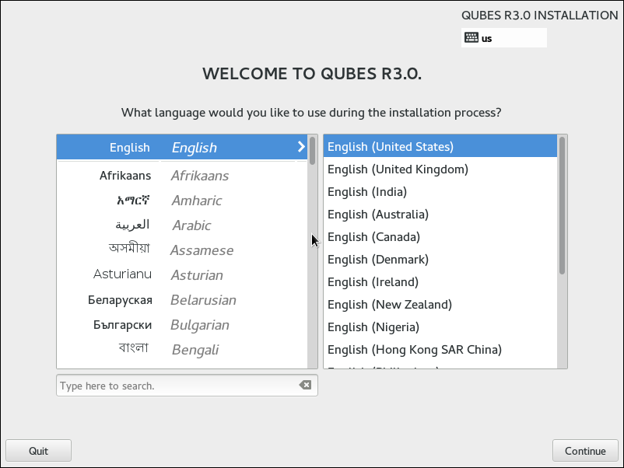The width and height of the screenshot is (624, 468).
Task: Select English (Ireland) locale
Action: 440,282
